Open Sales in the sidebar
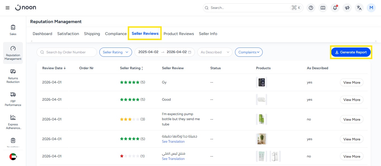Image resolution: width=381 pixels, height=166 pixels. coord(13,30)
